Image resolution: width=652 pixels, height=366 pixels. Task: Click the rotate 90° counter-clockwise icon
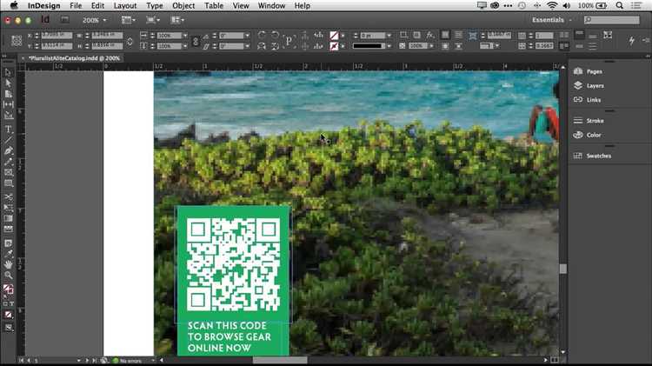275,35
